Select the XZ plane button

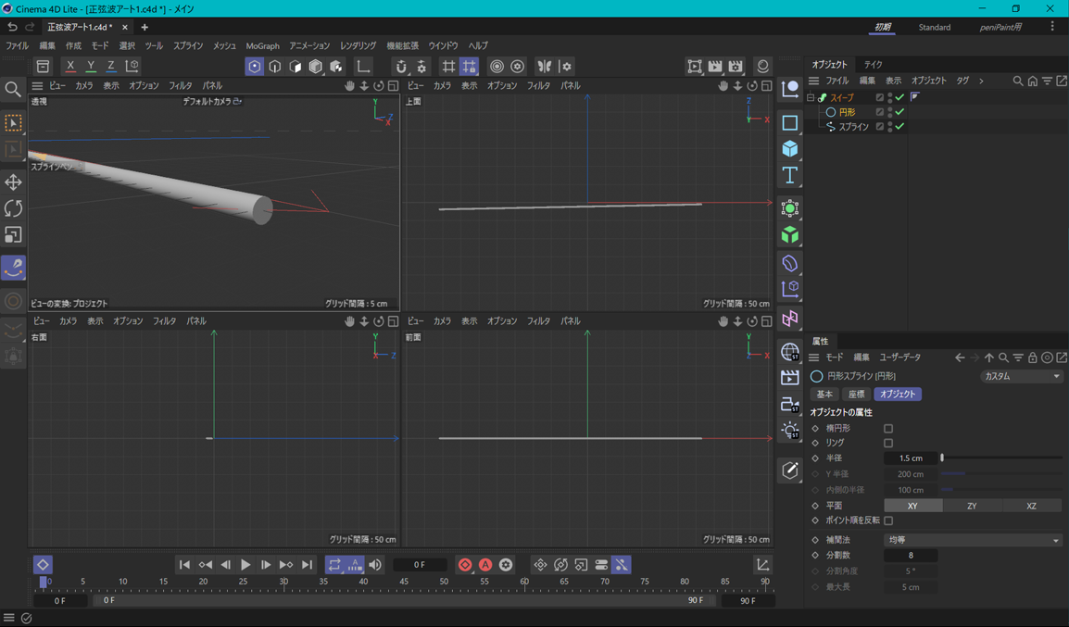coord(1031,506)
